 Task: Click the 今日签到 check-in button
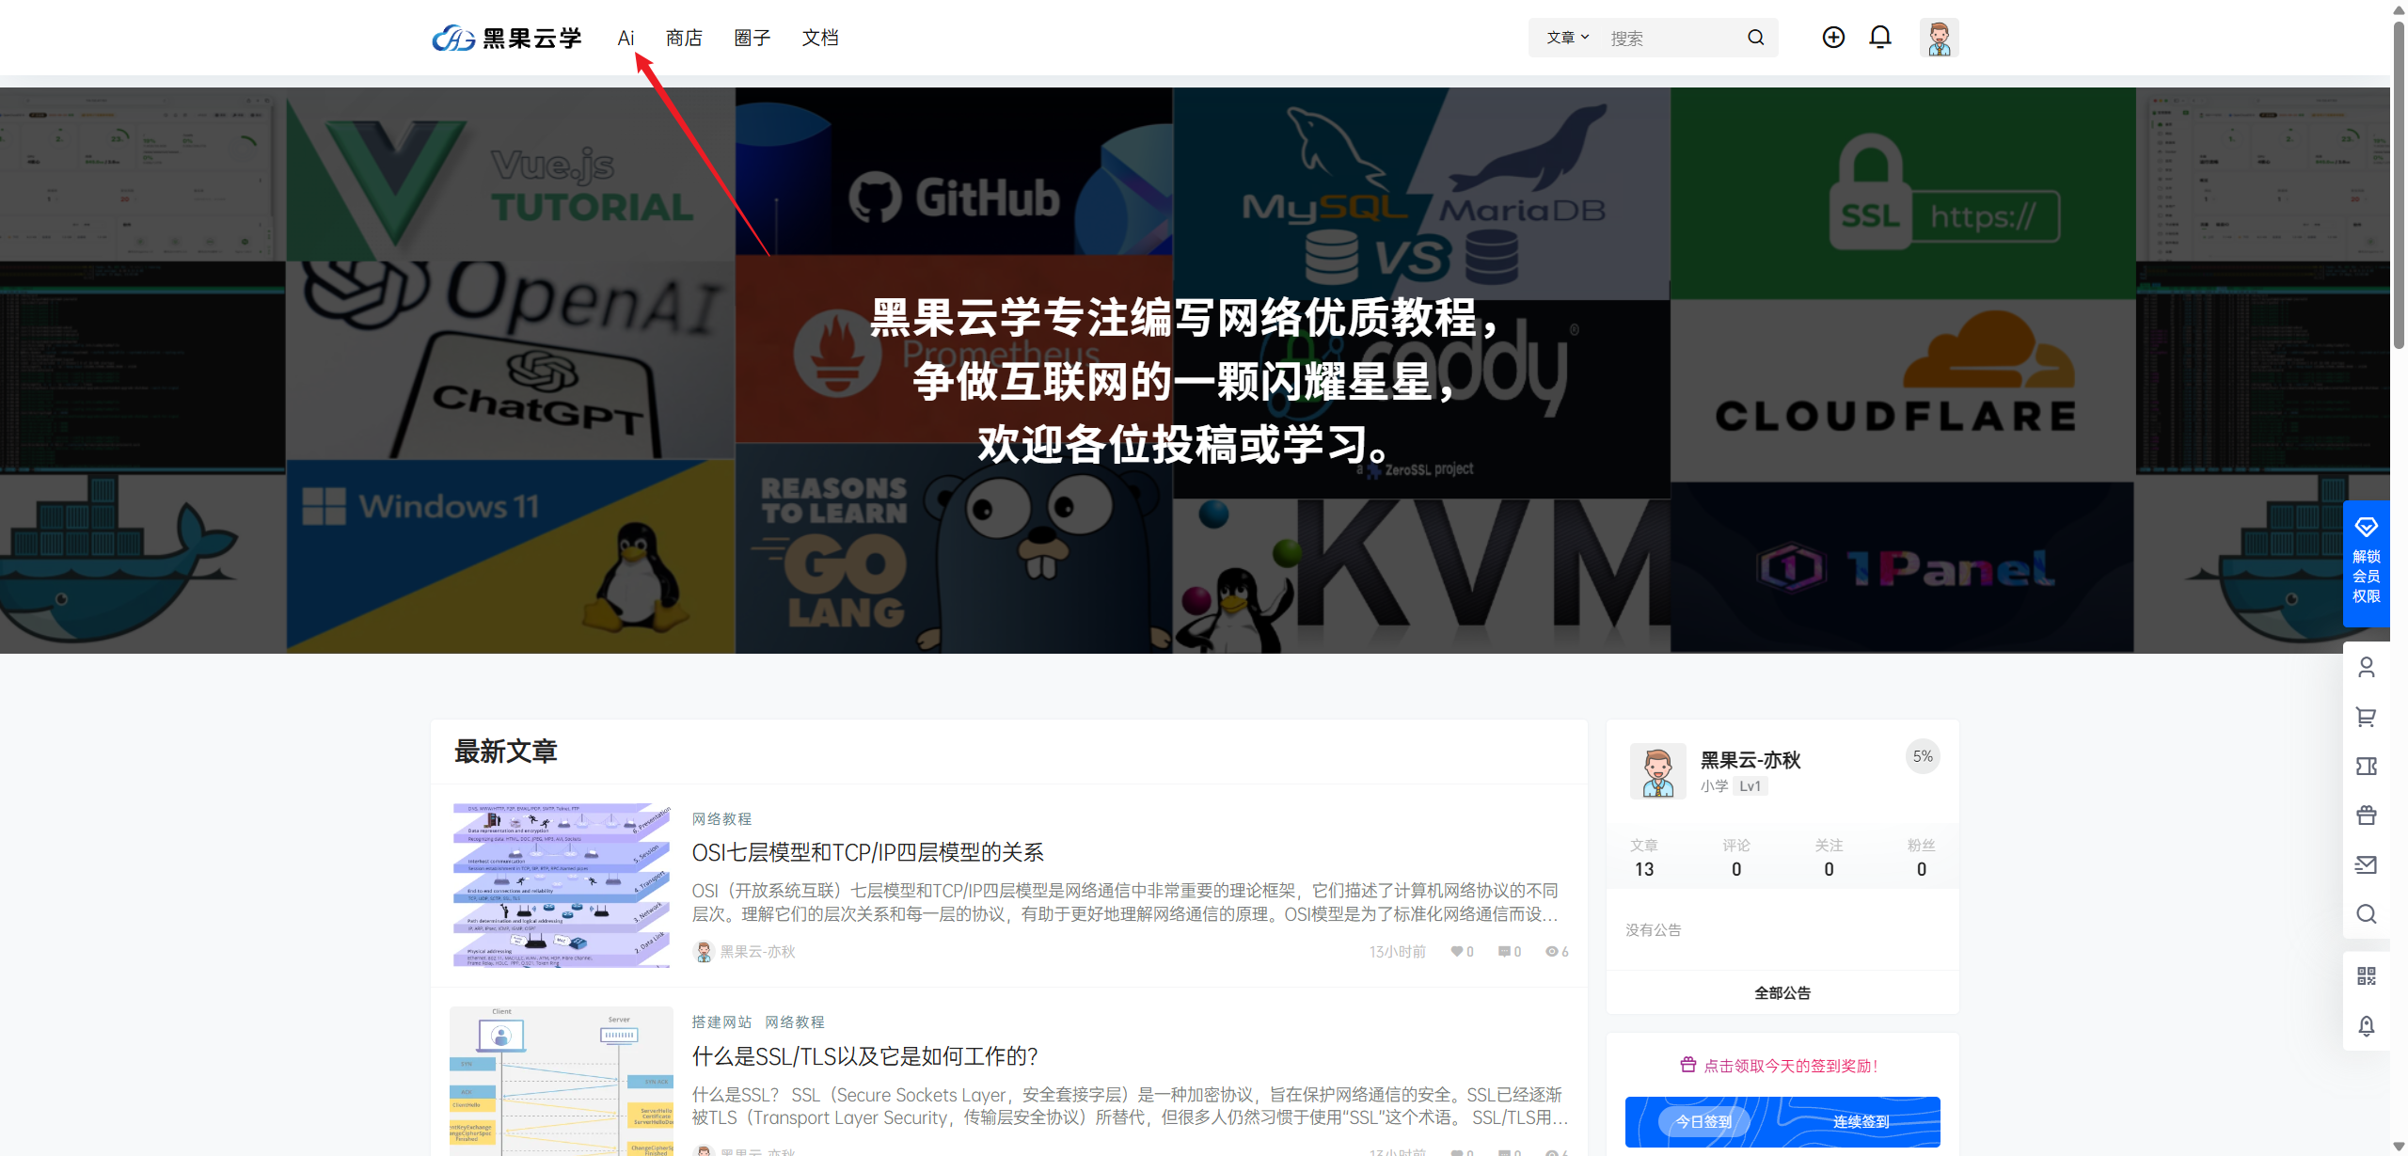pyautogui.click(x=1703, y=1121)
